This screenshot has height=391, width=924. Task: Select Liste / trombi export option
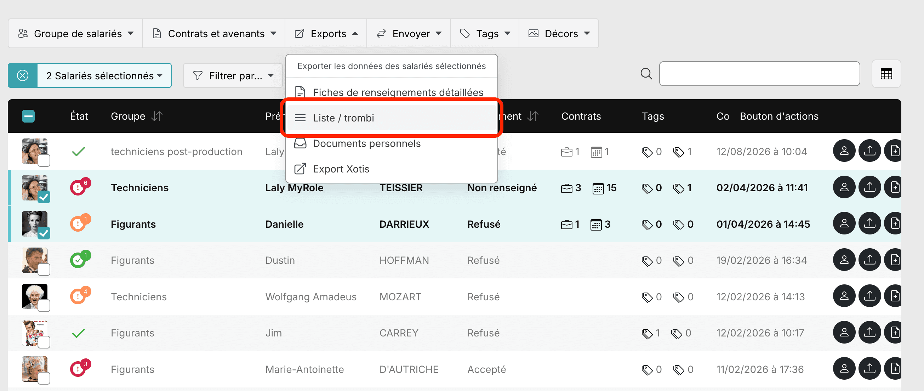[391, 118]
